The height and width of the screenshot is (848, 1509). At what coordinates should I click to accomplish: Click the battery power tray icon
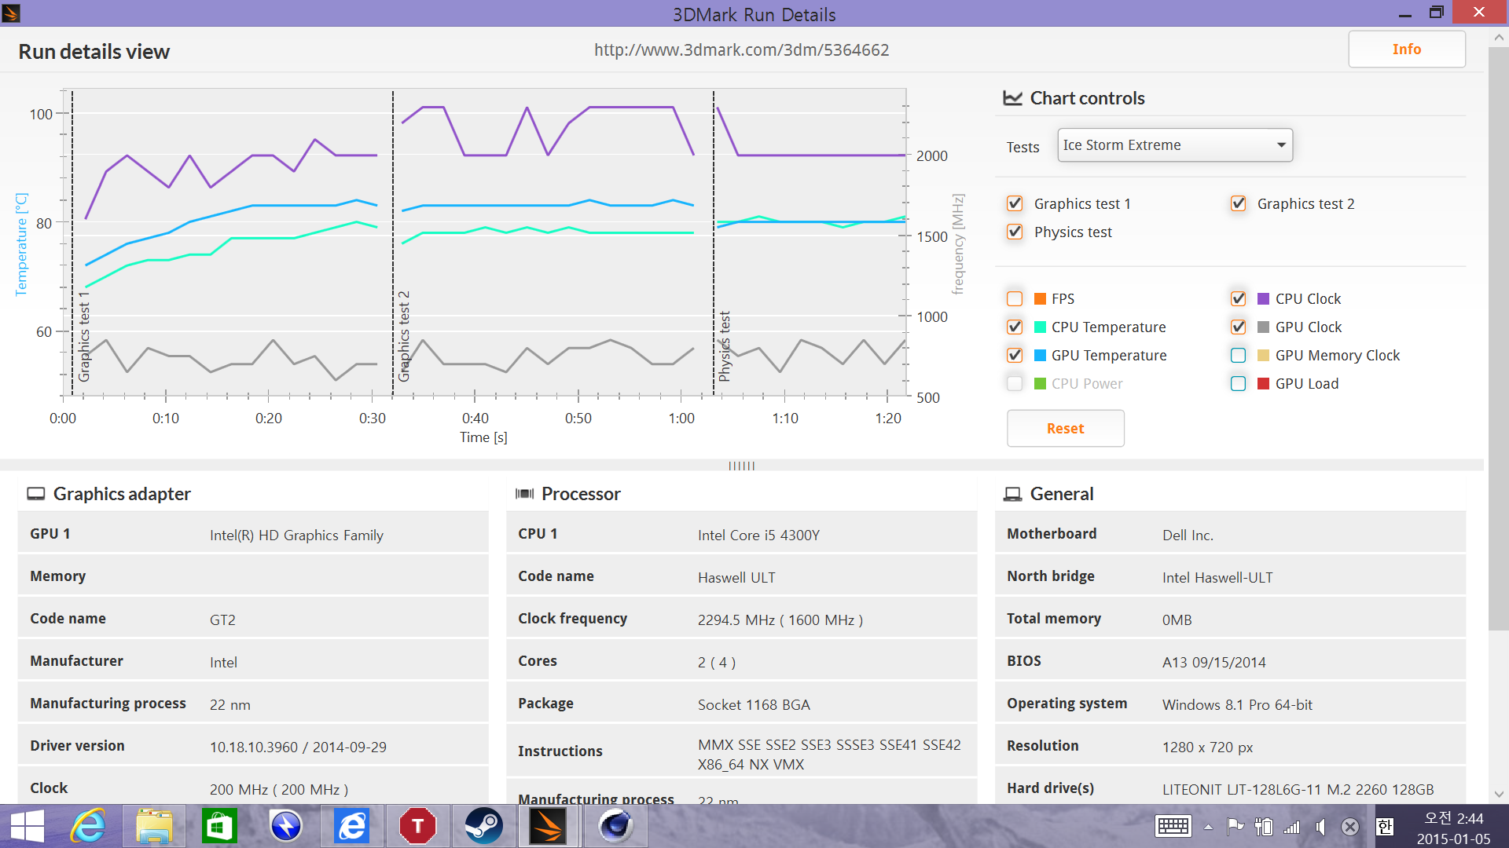(1264, 826)
